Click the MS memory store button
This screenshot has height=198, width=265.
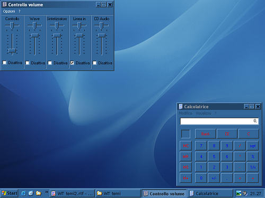[x=185, y=167]
